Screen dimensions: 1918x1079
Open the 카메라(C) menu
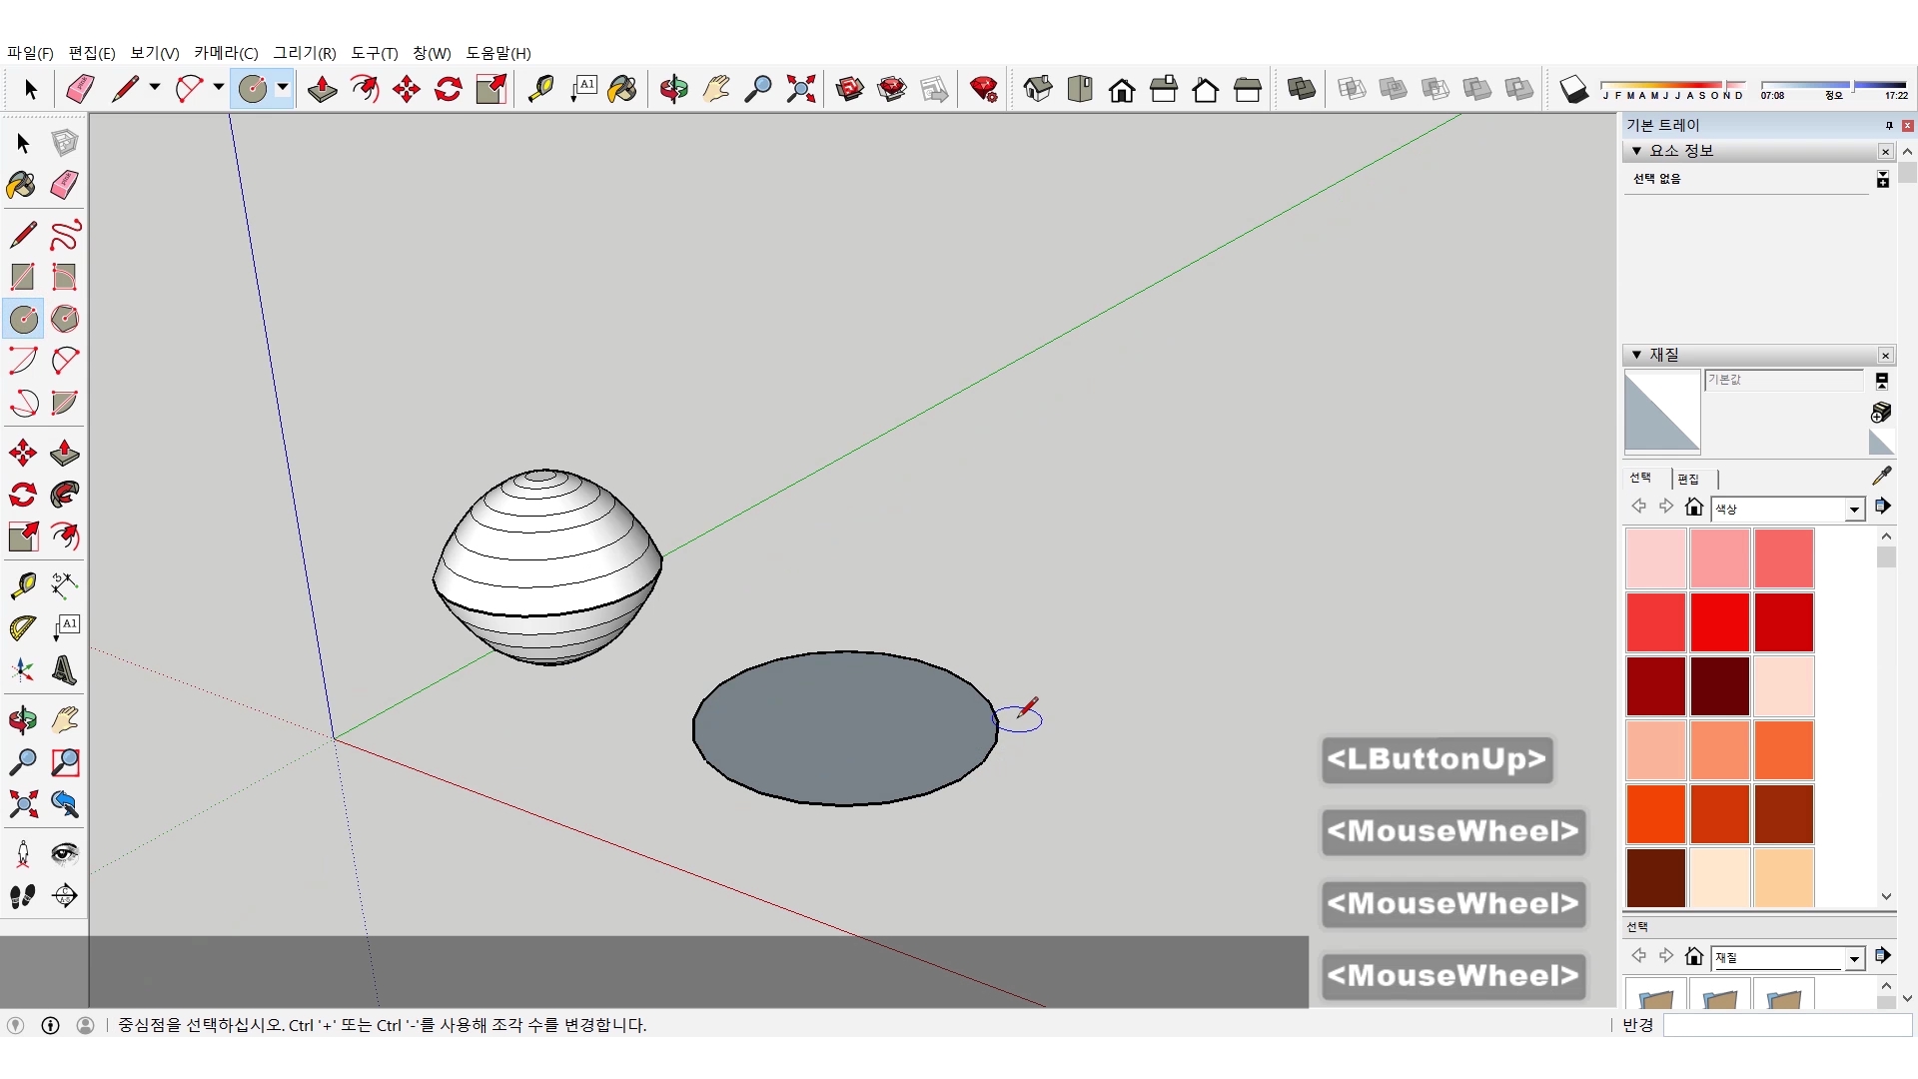click(x=226, y=53)
